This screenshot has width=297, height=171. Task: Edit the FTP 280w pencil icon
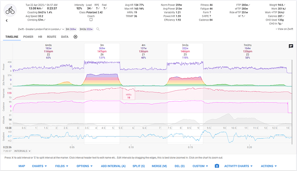tap(249, 5)
